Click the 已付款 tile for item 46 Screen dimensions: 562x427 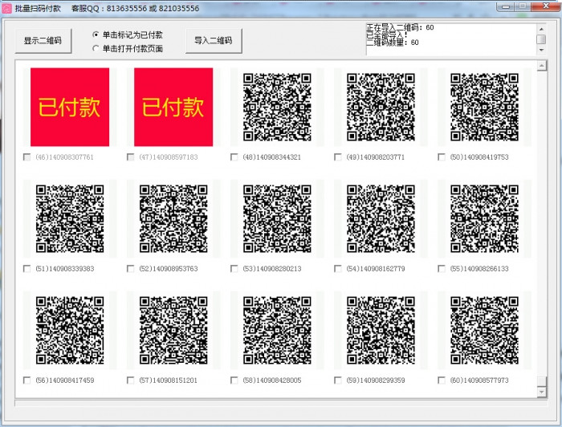coord(70,107)
